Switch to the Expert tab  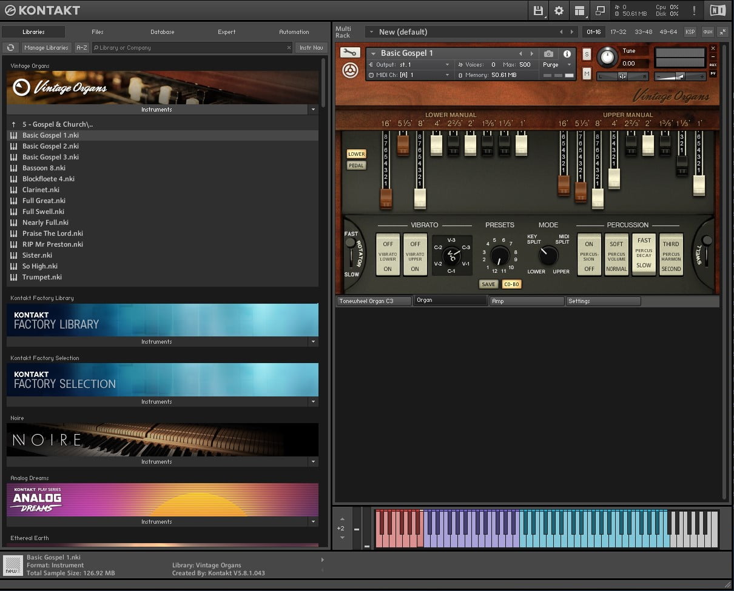[227, 32]
